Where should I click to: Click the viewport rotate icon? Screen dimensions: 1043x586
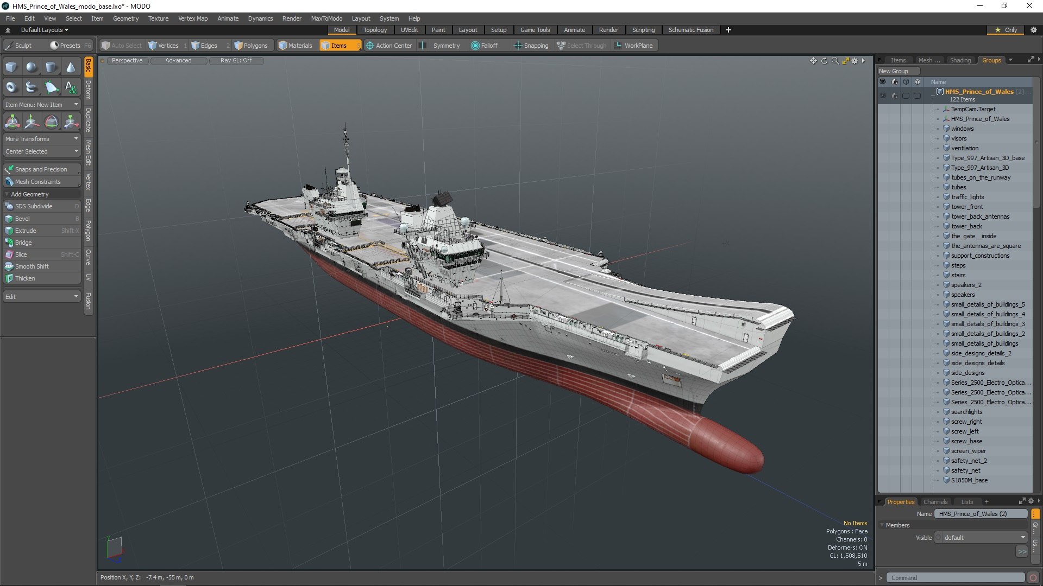(824, 61)
